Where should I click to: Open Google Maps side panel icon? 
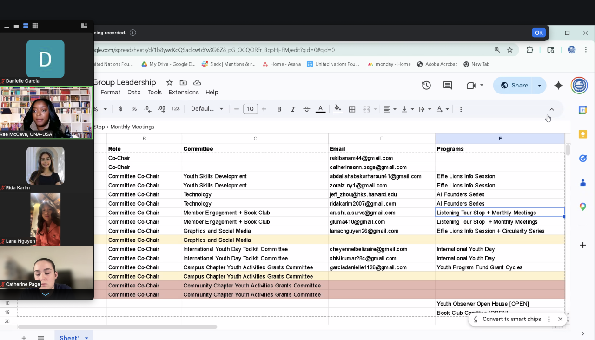(582, 207)
